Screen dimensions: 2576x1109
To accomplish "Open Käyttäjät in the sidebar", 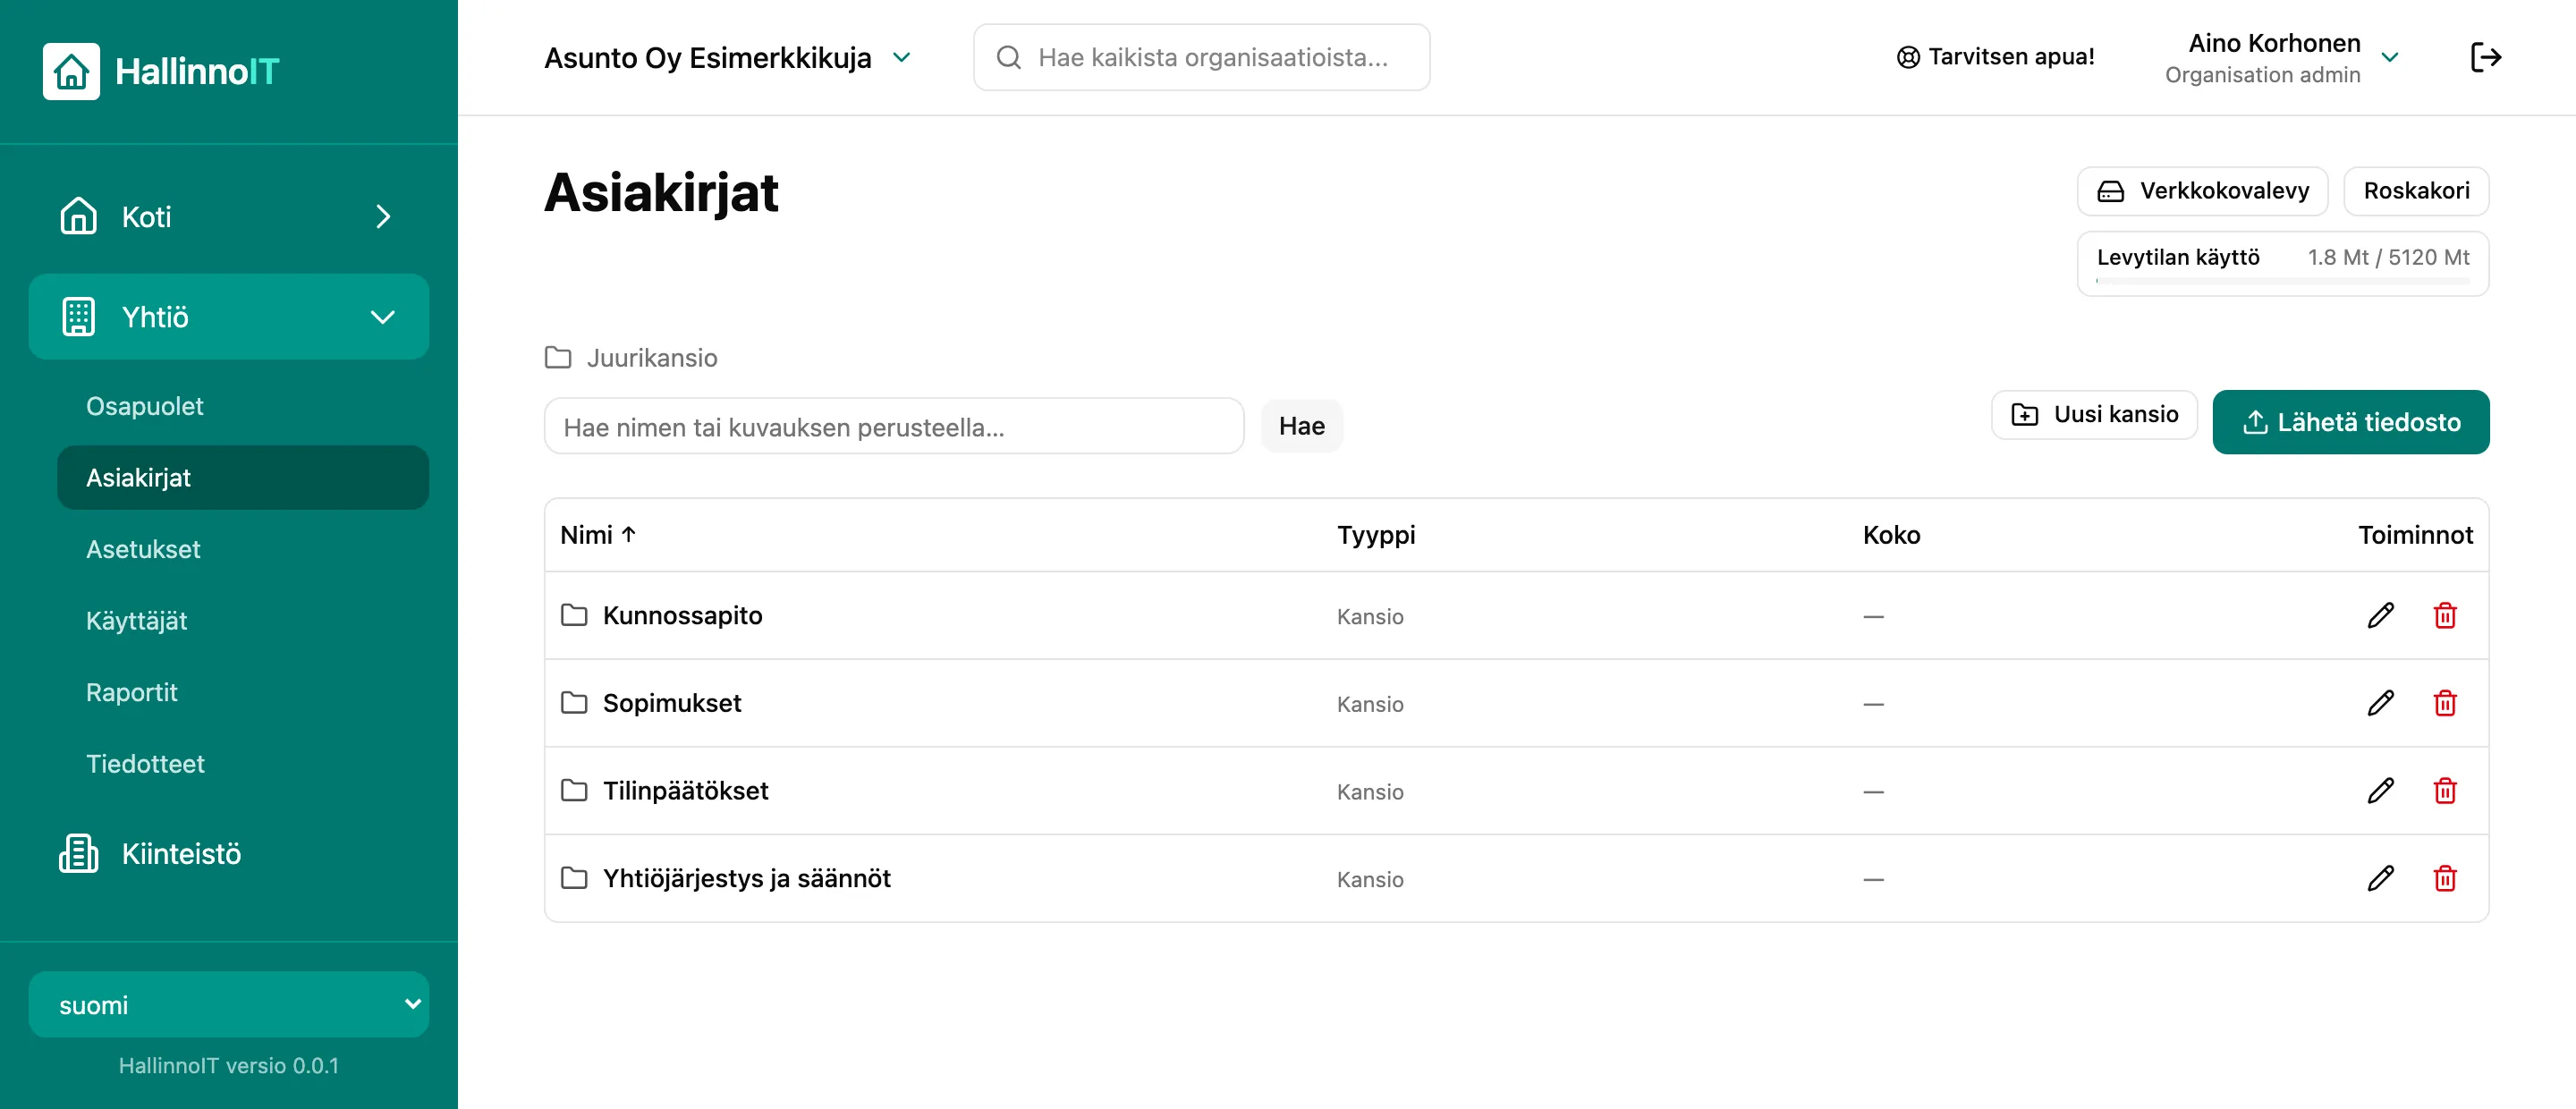I will point(136,620).
